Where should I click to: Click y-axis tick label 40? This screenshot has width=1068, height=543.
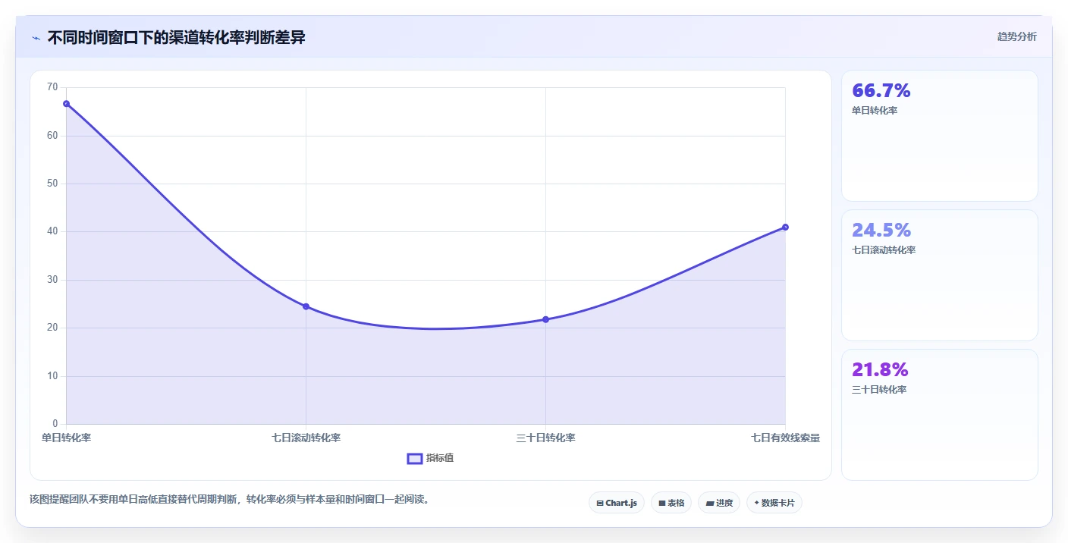click(x=52, y=231)
